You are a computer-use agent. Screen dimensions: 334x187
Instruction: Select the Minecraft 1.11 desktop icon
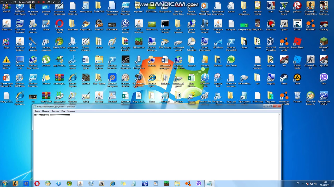(x=324, y=44)
